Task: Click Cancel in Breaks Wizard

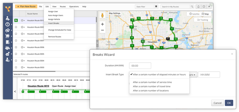Action: tap(217, 103)
